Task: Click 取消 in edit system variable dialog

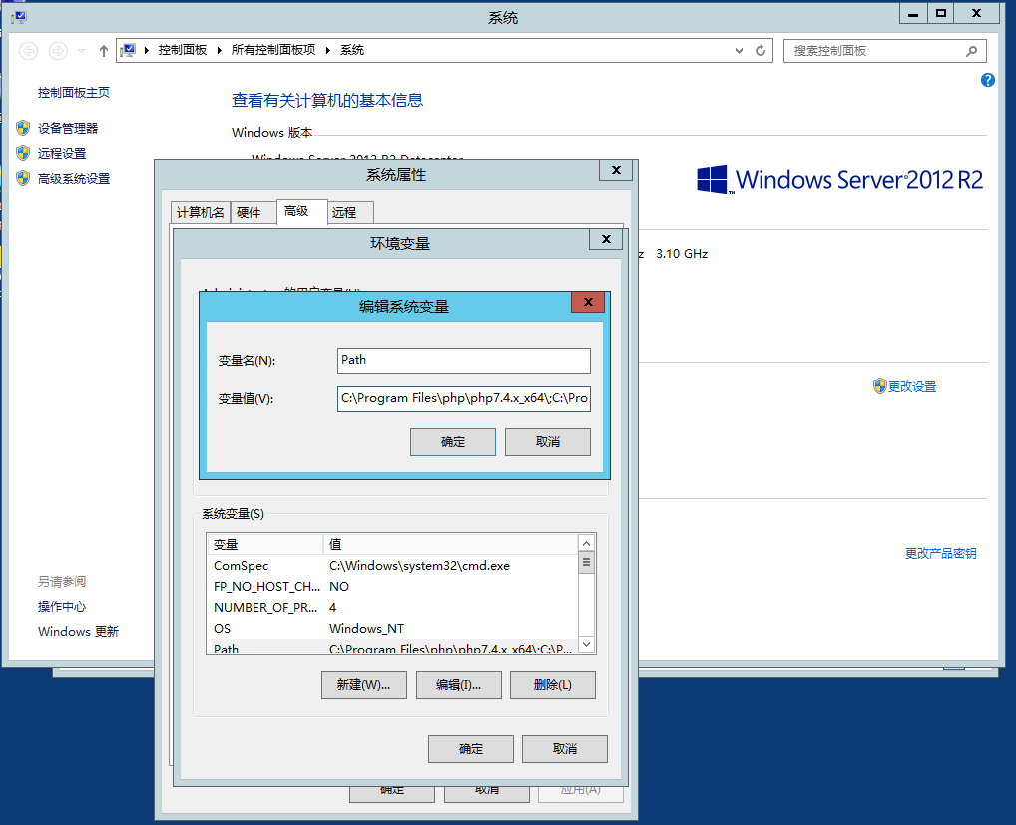Action: [x=548, y=442]
